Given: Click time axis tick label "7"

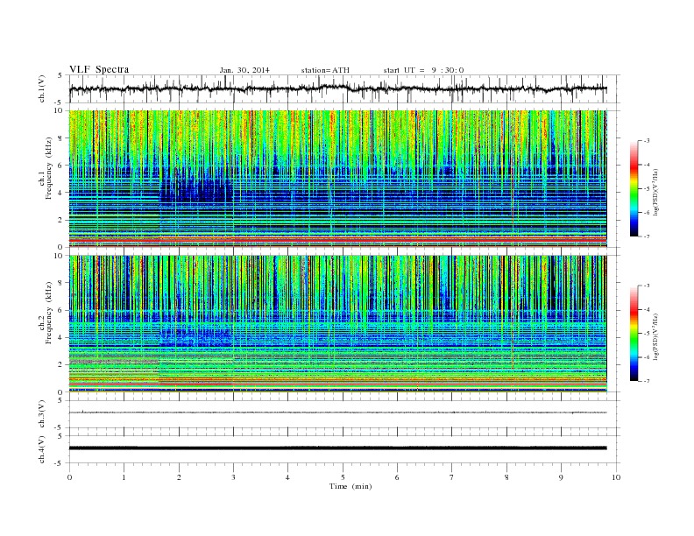Looking at the screenshot, I should pyautogui.click(x=452, y=477).
